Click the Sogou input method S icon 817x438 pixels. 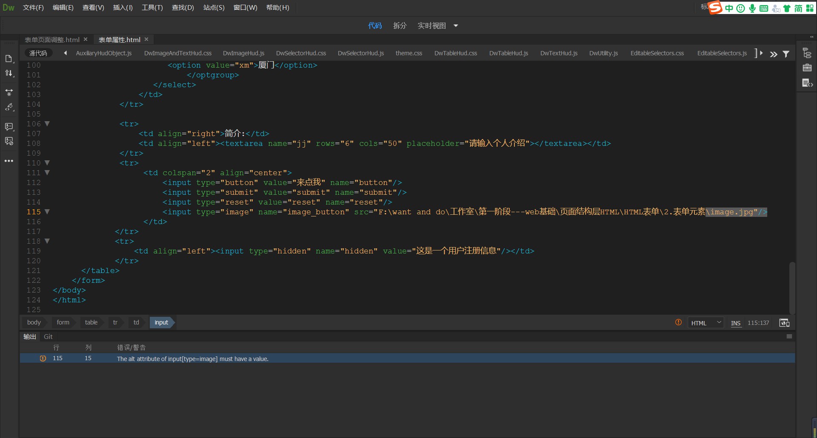point(715,7)
